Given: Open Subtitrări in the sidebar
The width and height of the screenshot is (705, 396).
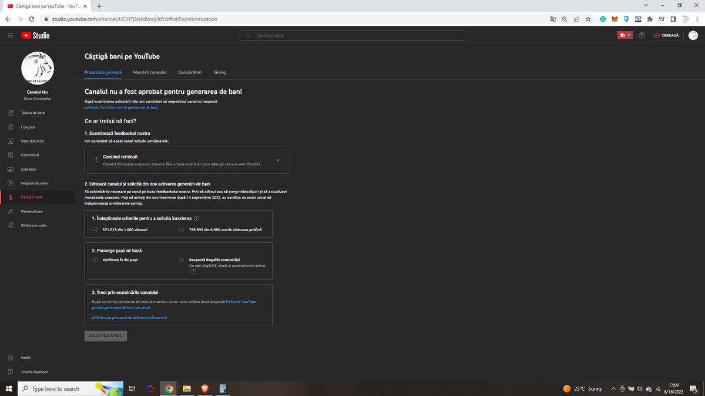Looking at the screenshot, I should point(37,169).
